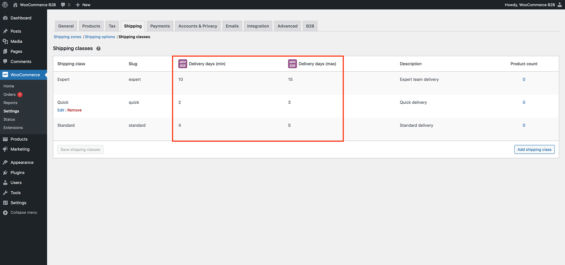565x265 pixels.
Task: Click the Products archive icon in sidebar
Action: coord(5,139)
